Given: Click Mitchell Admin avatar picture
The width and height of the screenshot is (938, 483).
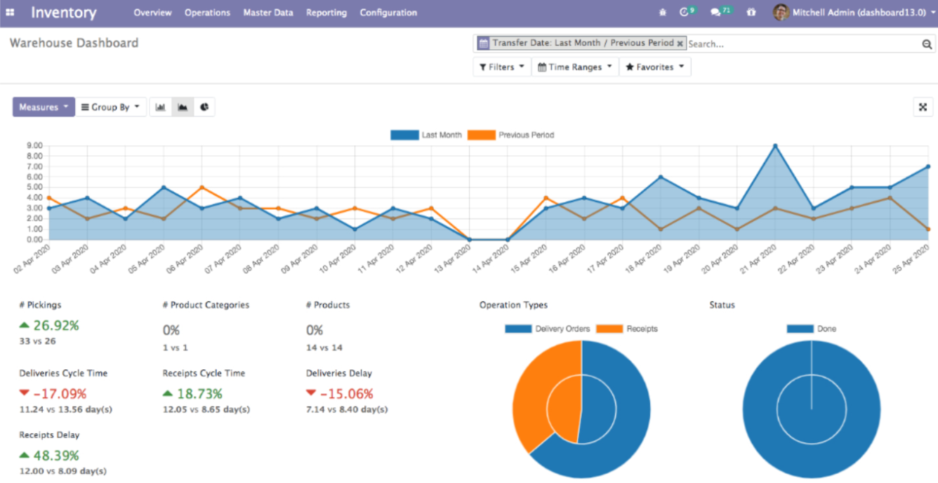Looking at the screenshot, I should pos(781,12).
